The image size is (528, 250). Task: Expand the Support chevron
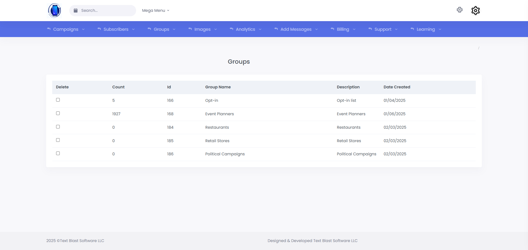[x=396, y=29]
